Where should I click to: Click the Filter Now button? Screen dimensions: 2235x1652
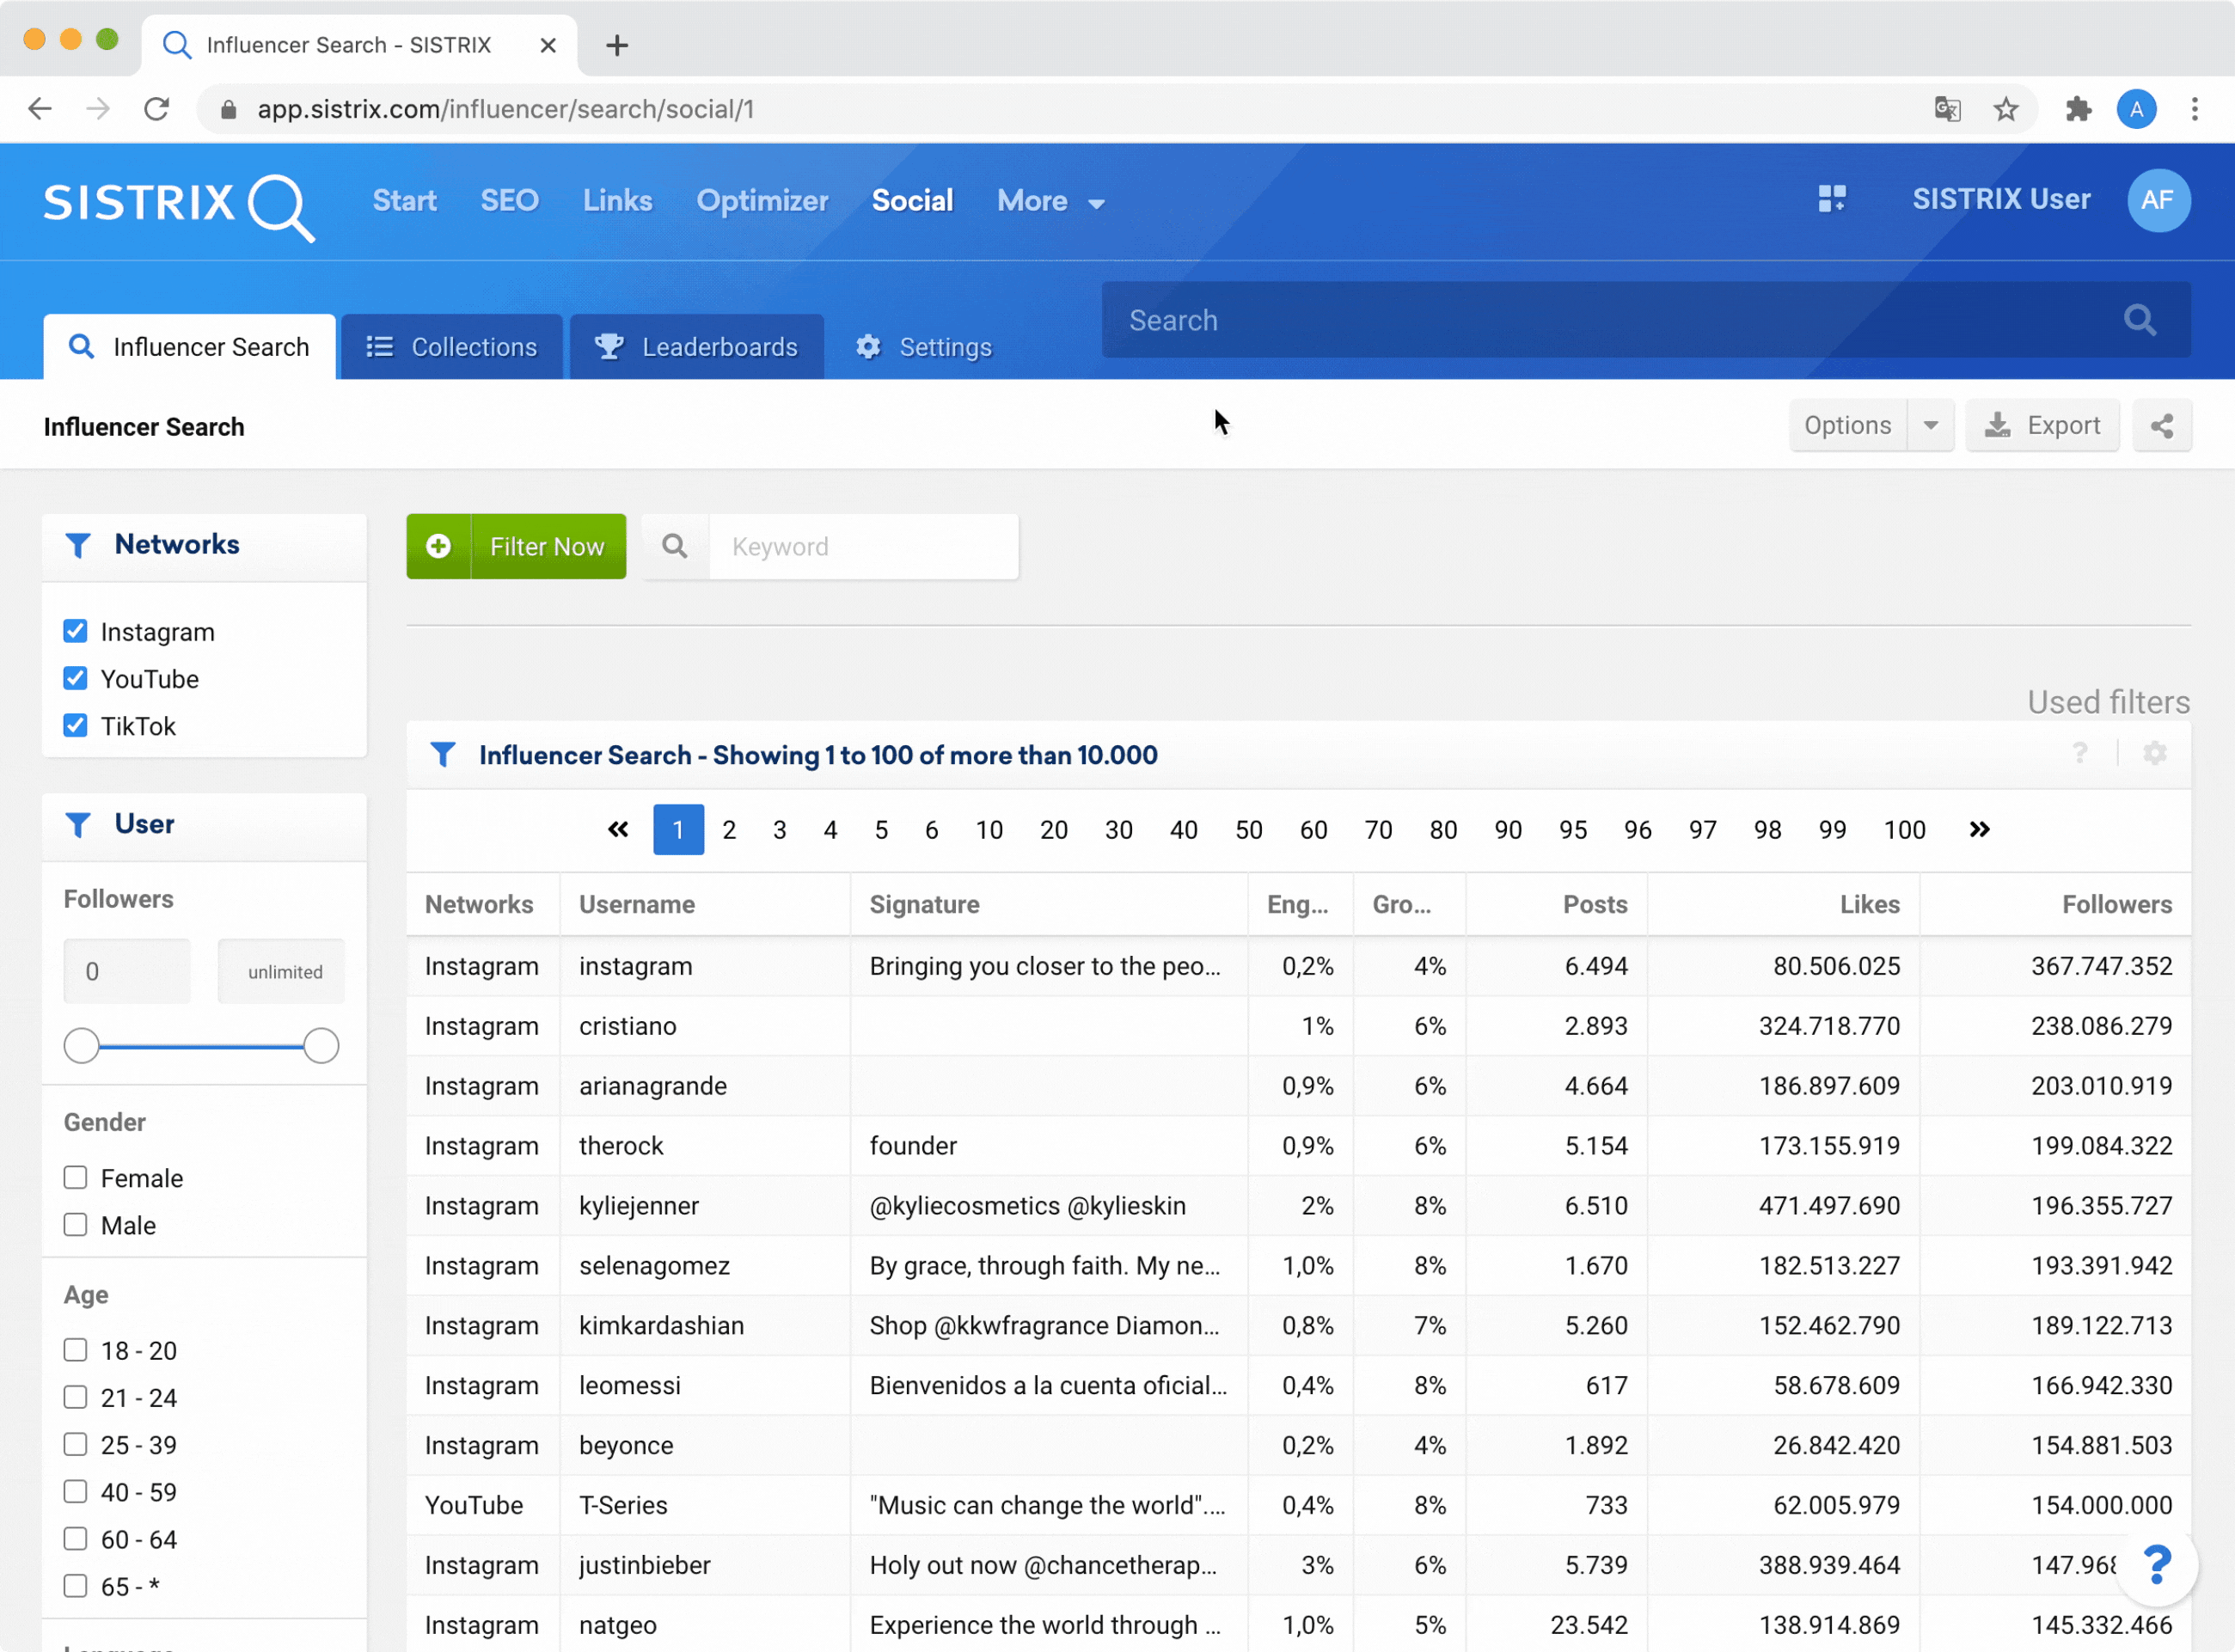click(516, 545)
